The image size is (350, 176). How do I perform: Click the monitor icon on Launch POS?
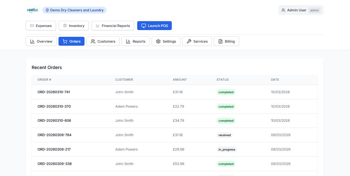pos(144,25)
